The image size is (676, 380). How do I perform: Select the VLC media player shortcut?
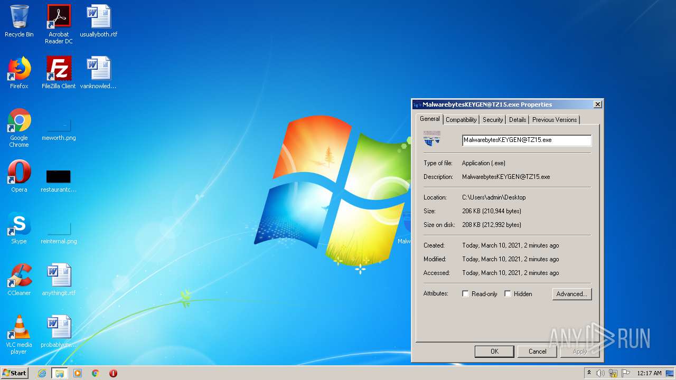19,335
